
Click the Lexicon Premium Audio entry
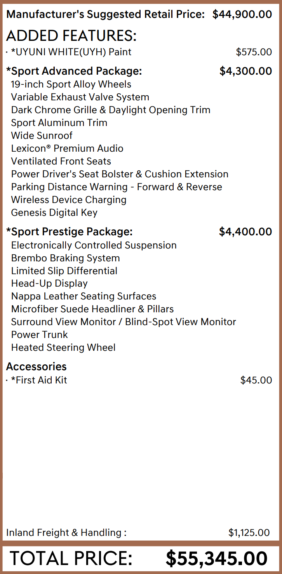67,149
